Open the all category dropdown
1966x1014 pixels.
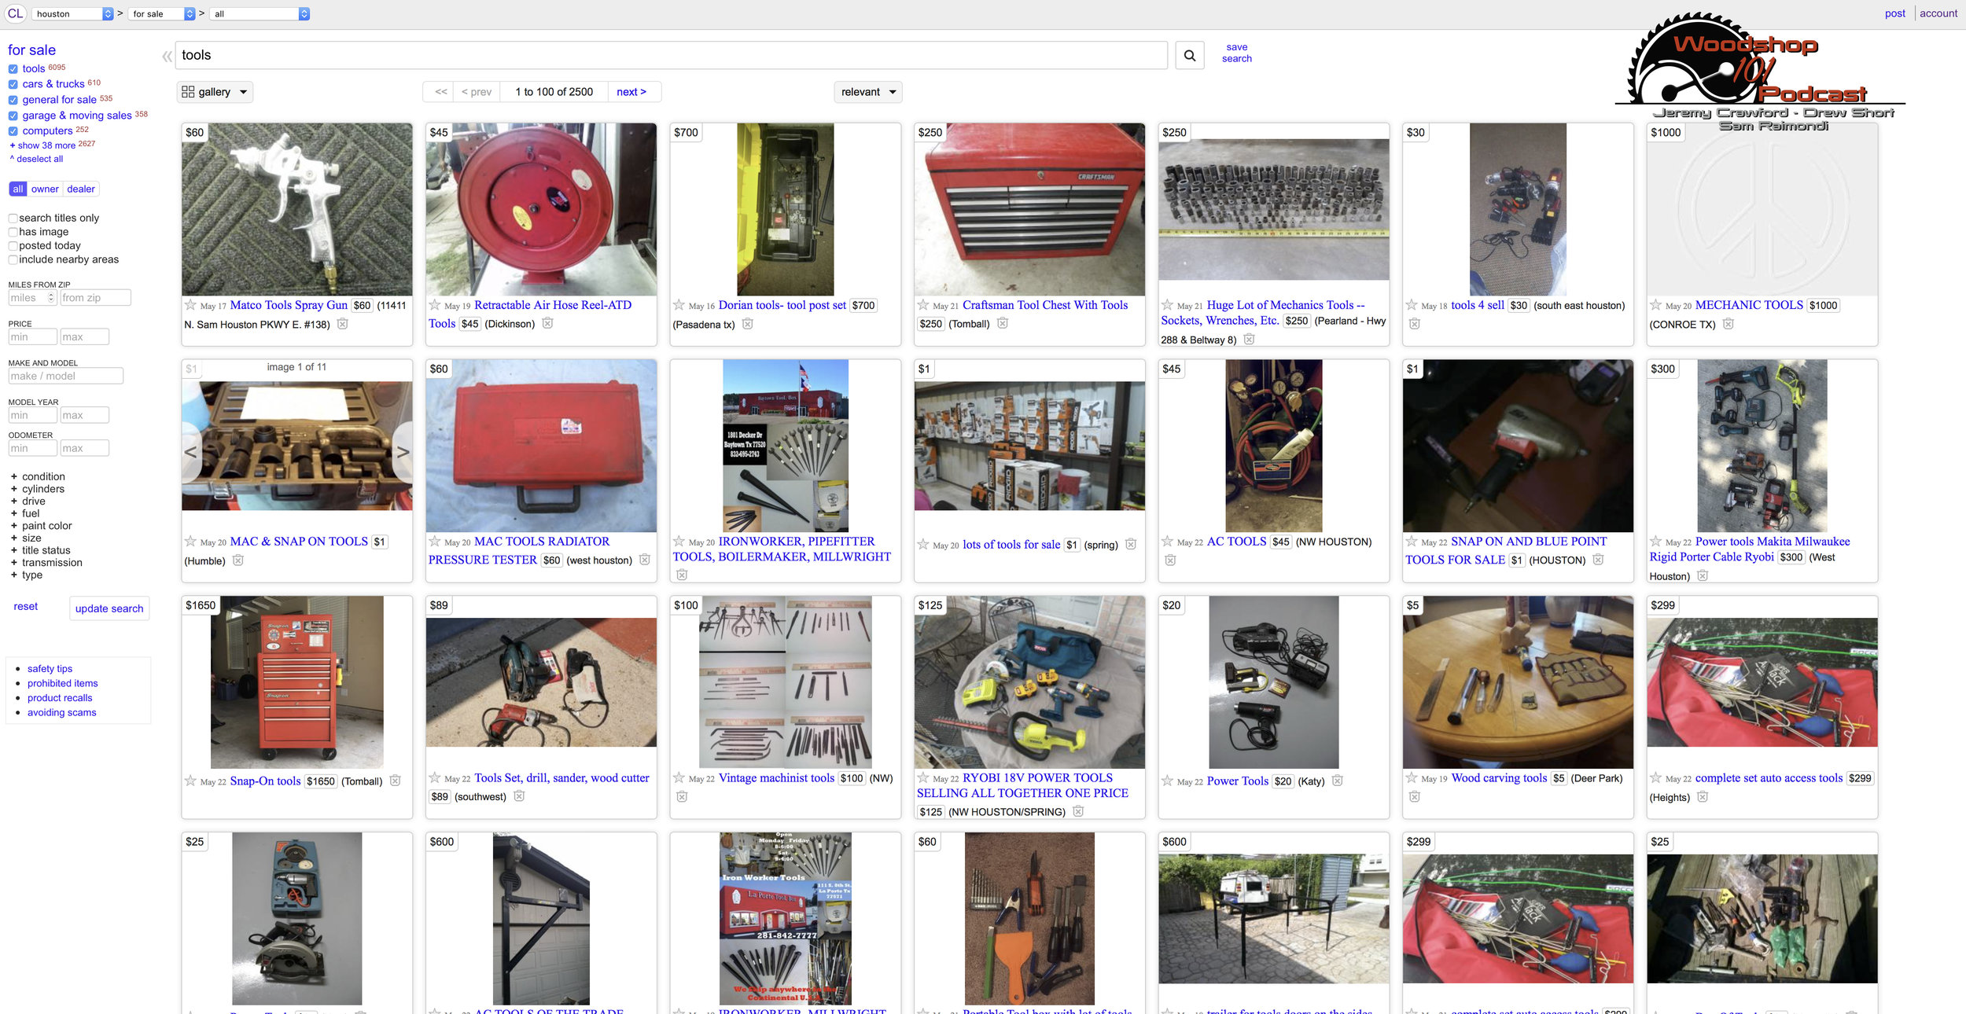pyautogui.click(x=260, y=14)
